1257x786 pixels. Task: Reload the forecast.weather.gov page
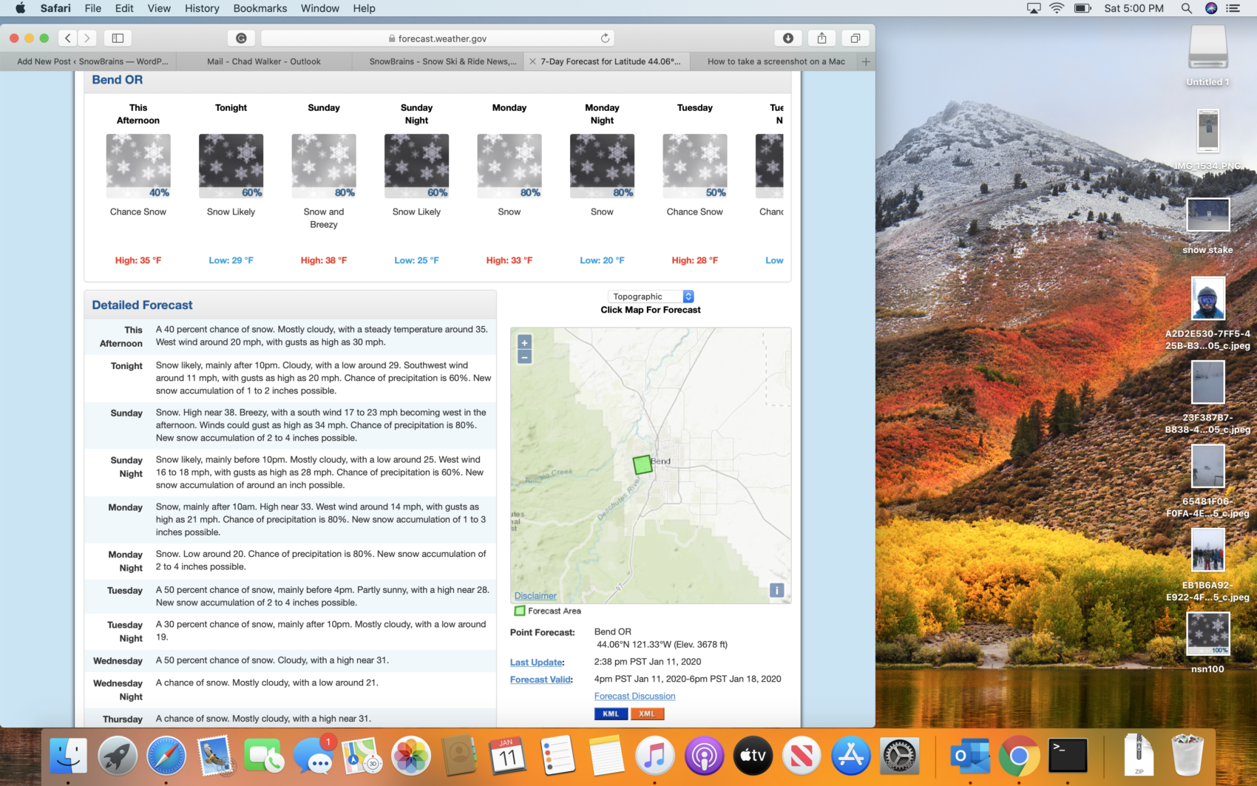tap(605, 38)
